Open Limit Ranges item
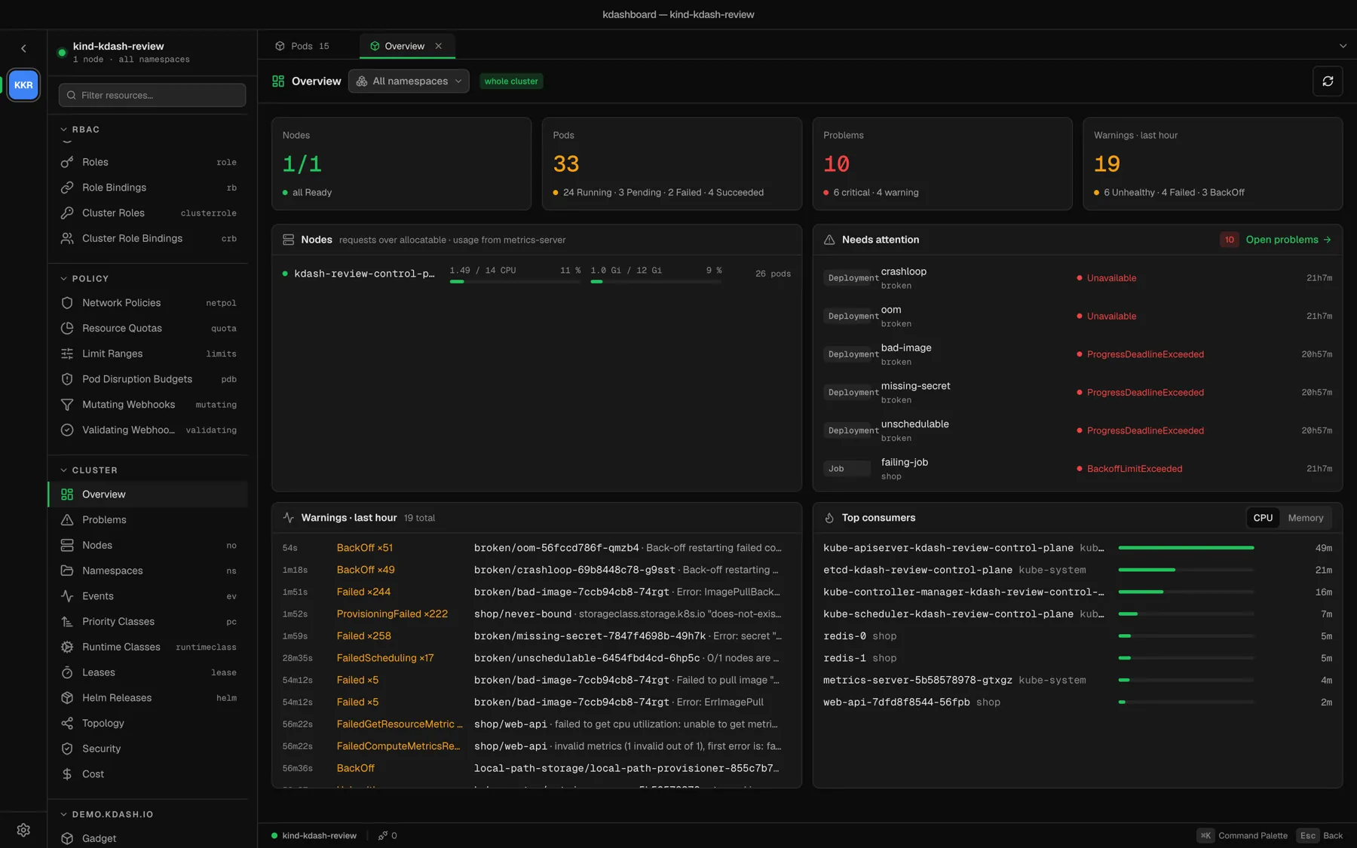This screenshot has width=1357, height=848. coord(148,354)
